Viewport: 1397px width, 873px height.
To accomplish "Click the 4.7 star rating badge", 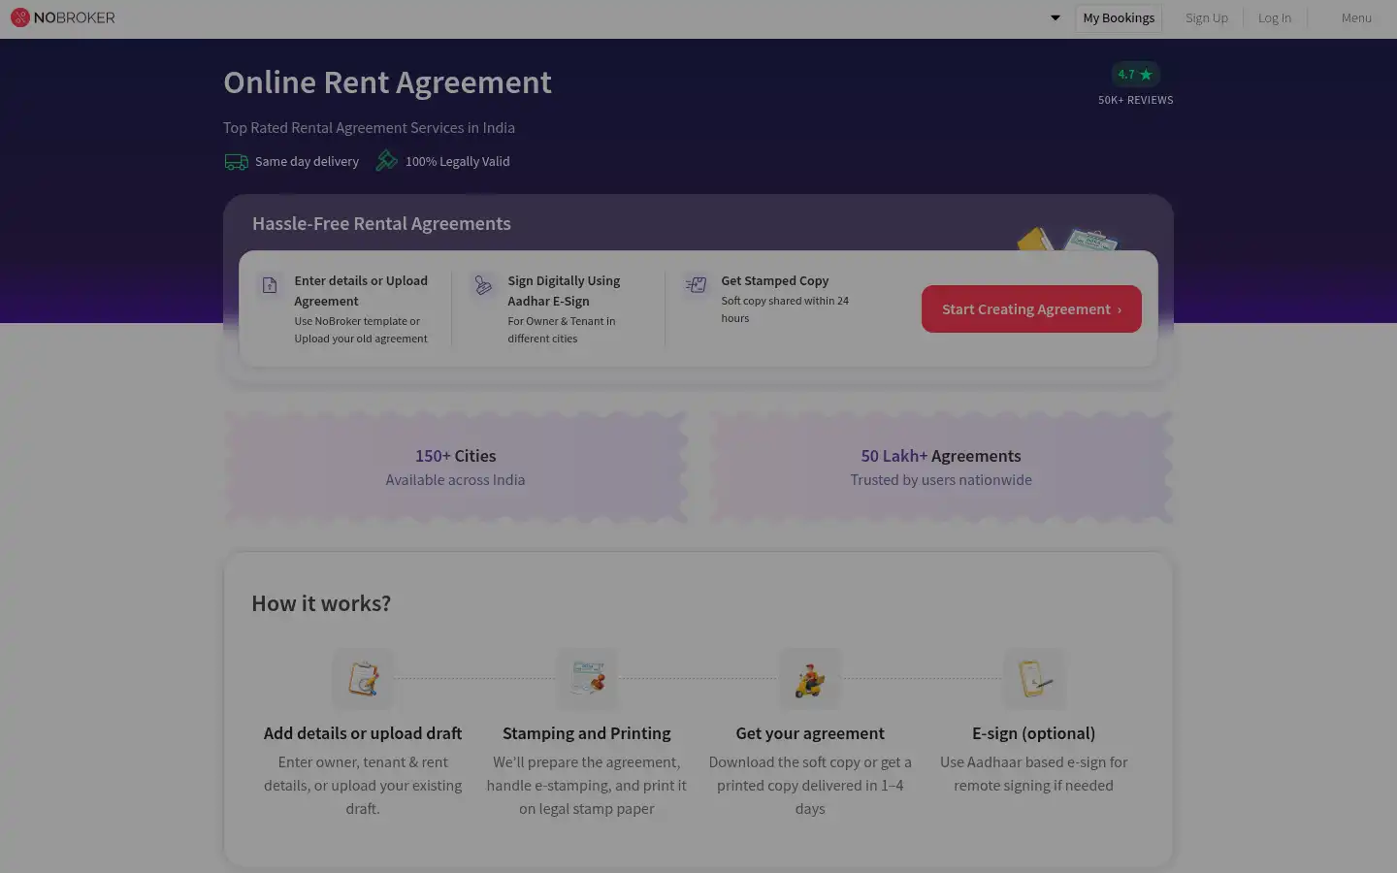I will pyautogui.click(x=1135, y=74).
